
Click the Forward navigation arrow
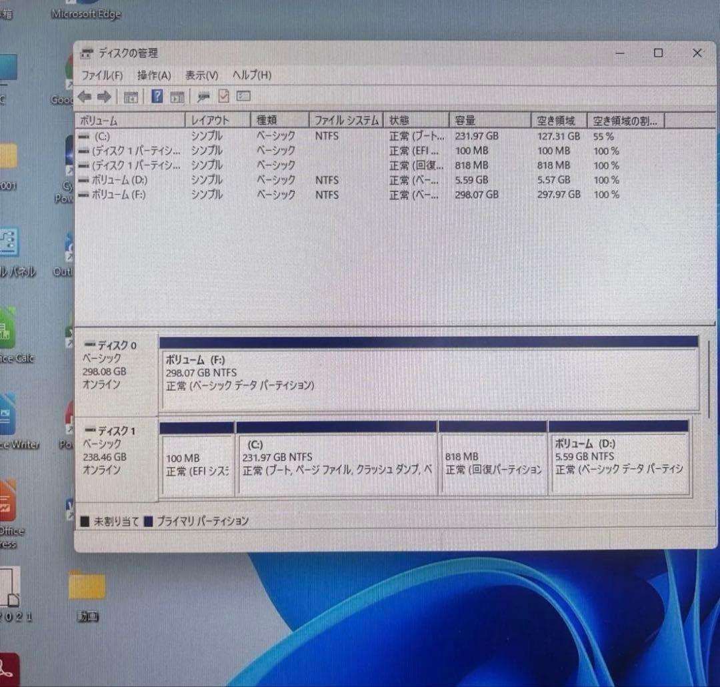(x=105, y=97)
